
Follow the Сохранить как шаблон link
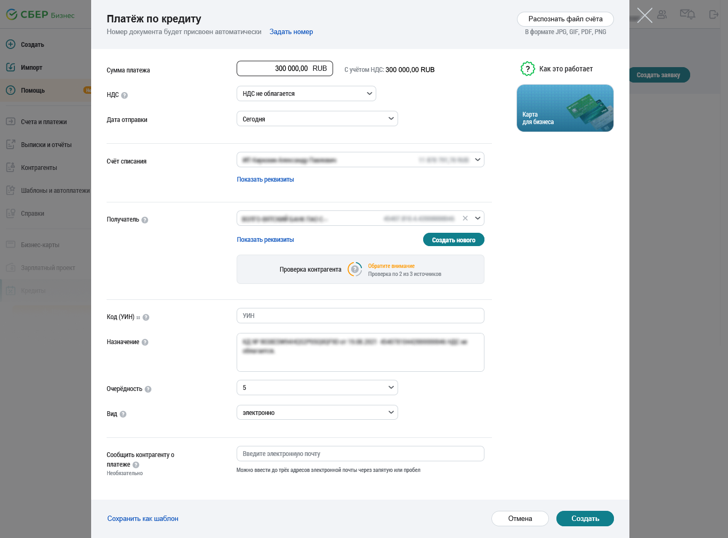(x=143, y=519)
